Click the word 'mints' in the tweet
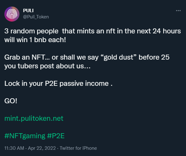Screen dimensions: 186x156 click(86, 31)
